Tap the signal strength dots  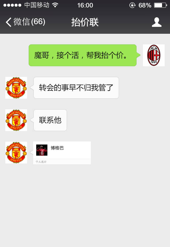[12, 5]
